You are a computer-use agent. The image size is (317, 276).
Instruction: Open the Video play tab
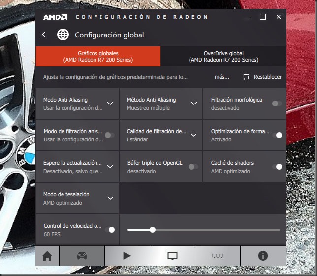pyautogui.click(x=127, y=256)
